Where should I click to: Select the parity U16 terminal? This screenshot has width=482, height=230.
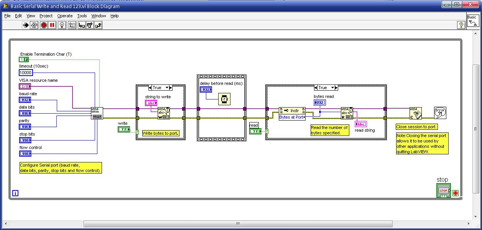25,127
